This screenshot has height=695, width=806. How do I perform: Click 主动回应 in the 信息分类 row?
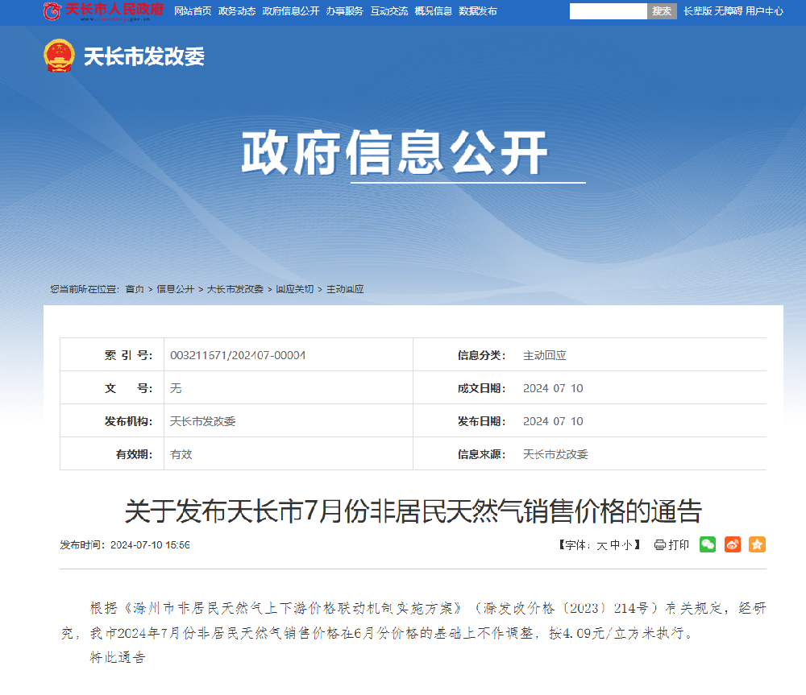tap(545, 355)
